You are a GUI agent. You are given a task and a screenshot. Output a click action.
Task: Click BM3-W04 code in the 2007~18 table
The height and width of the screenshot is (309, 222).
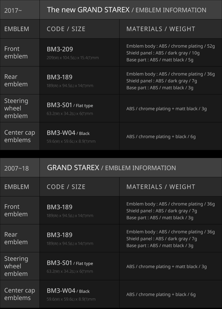click(61, 291)
